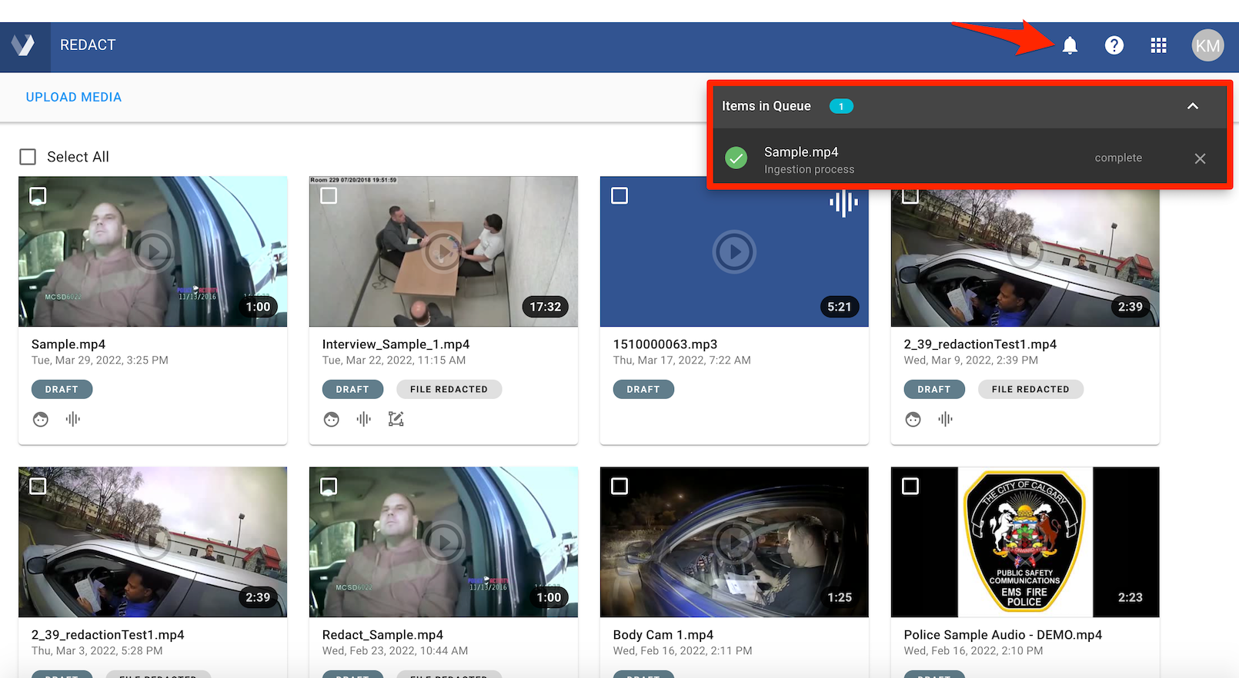The width and height of the screenshot is (1239, 678).
Task: Click the UPLOAD MEDIA link
Action: (x=74, y=97)
